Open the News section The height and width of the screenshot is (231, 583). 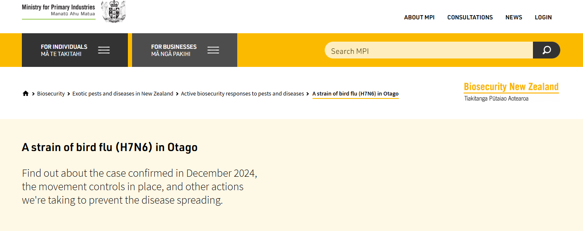(514, 17)
